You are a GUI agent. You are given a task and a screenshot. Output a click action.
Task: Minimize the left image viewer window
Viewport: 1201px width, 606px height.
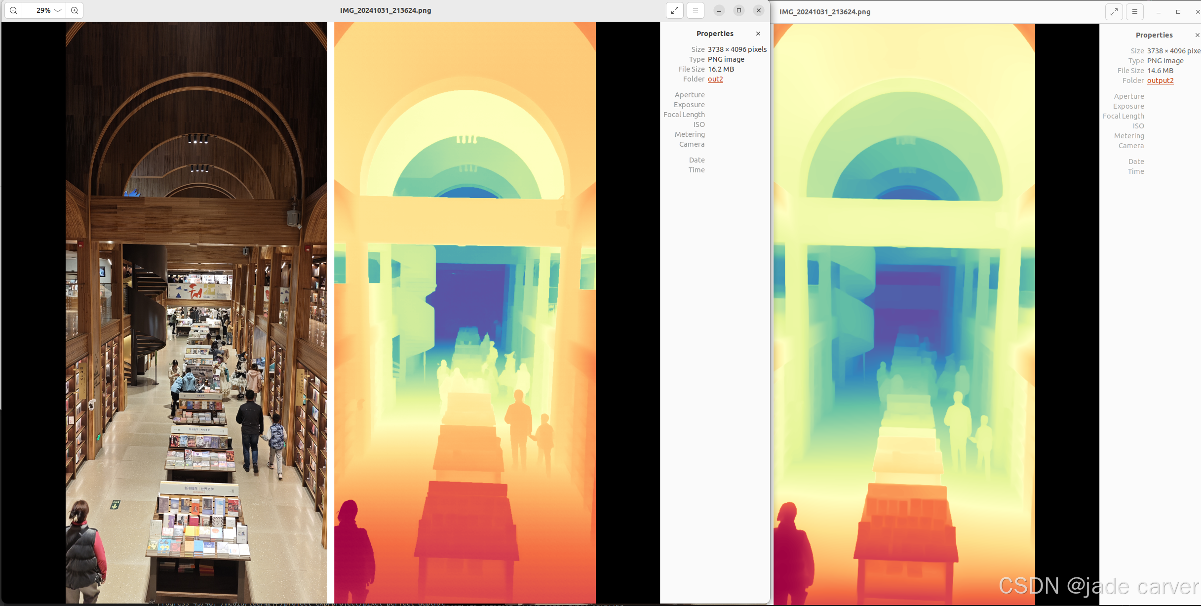[719, 10]
